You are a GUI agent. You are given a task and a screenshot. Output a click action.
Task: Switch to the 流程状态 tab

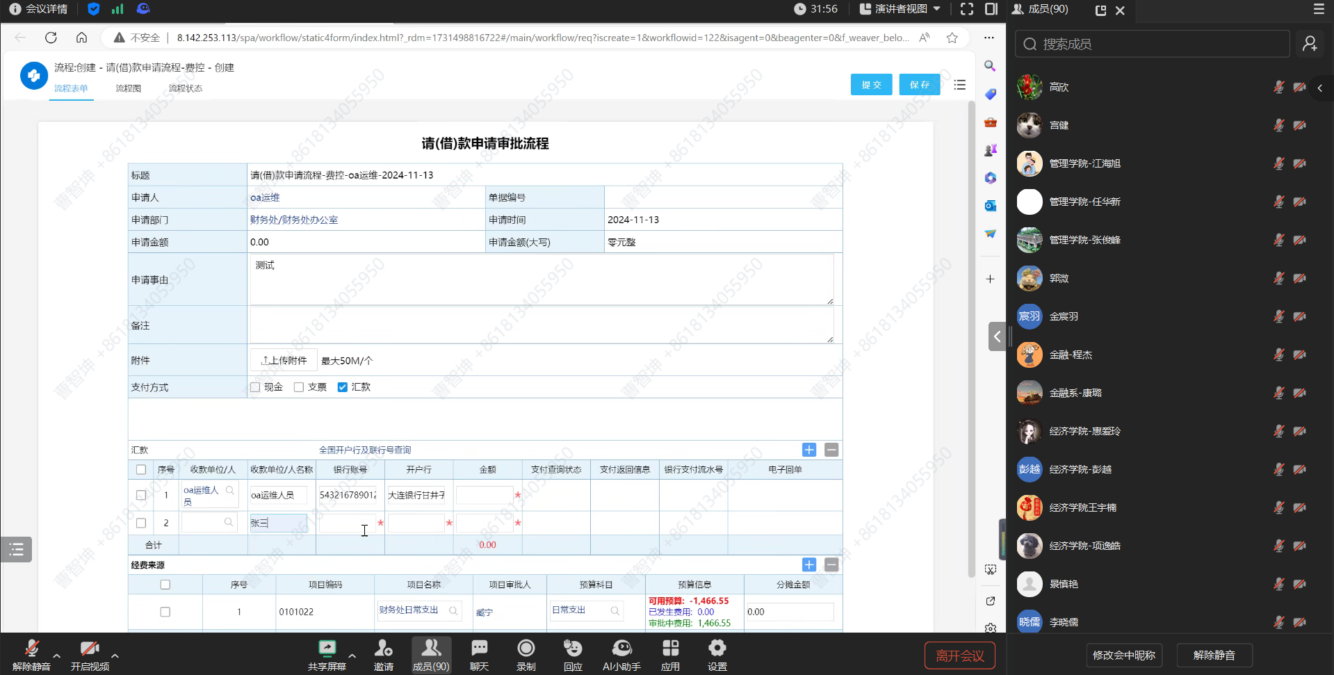pyautogui.click(x=185, y=88)
